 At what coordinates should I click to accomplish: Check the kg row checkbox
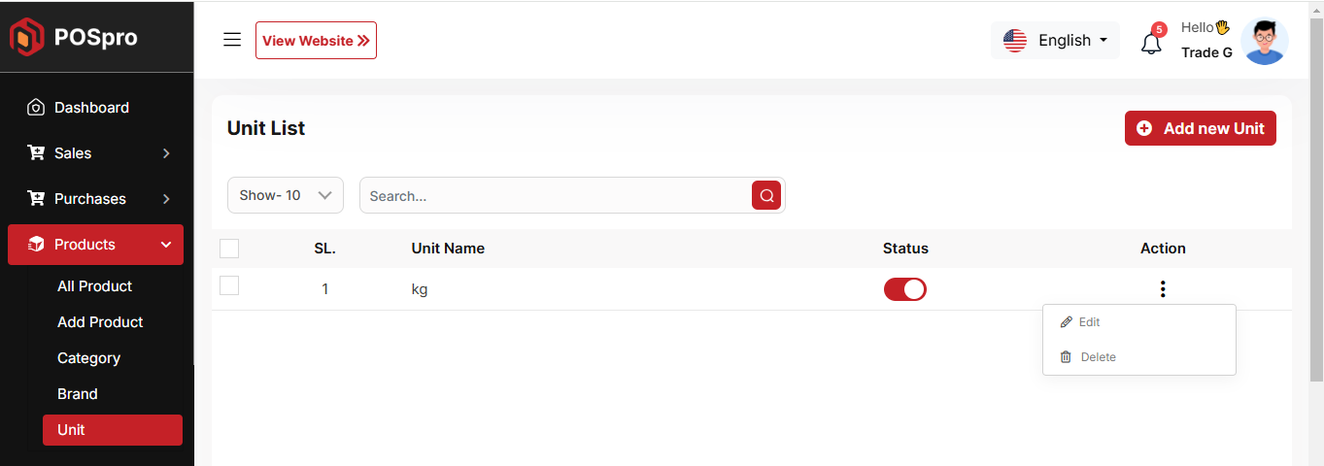229,285
